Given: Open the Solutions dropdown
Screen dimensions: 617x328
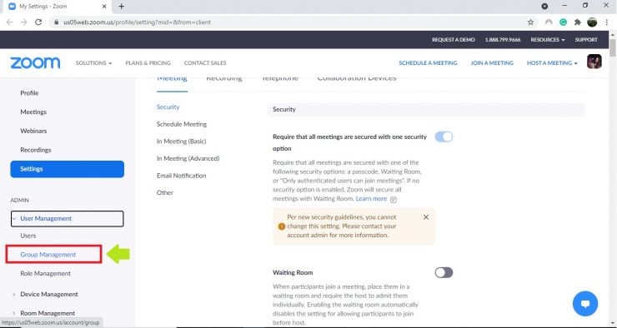Looking at the screenshot, I should coord(93,62).
